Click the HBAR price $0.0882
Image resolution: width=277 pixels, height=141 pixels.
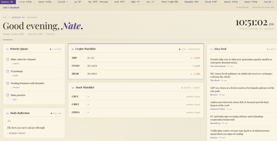coord(92,74)
